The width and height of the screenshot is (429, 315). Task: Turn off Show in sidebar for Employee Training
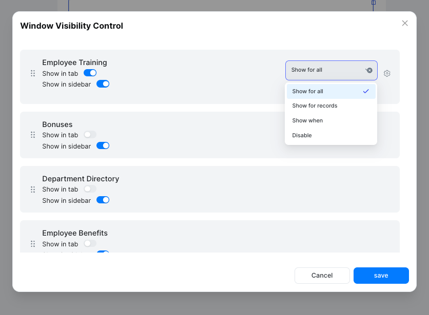point(103,83)
